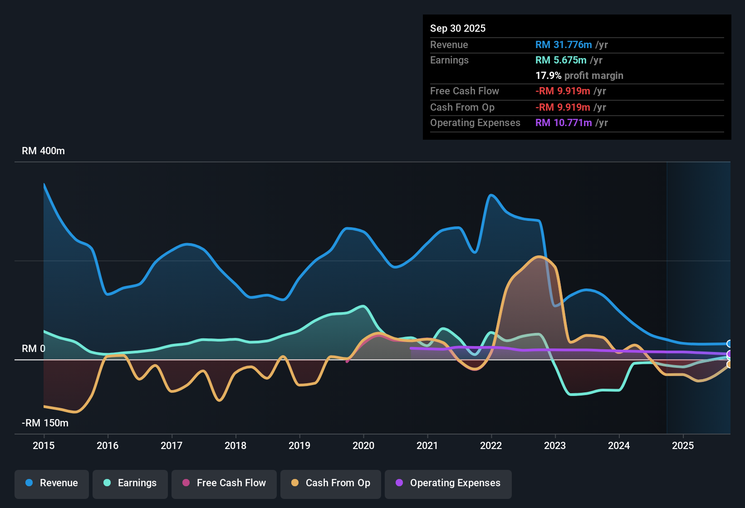Screen dimensions: 745x508
Task: Toggle the Earnings series visibility
Action: point(130,483)
